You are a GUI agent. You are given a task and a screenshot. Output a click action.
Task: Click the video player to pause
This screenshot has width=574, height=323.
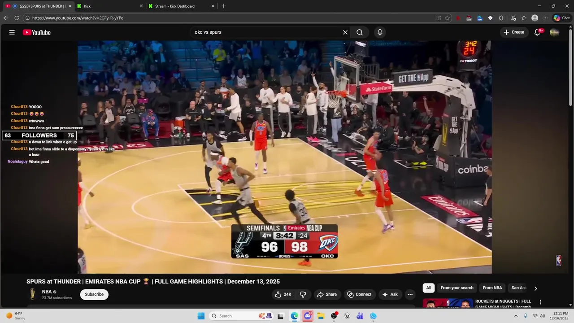[x=285, y=157]
